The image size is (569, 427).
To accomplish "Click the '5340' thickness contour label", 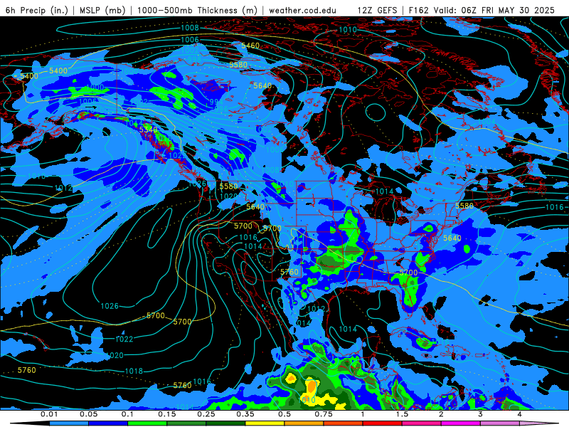I will (x=149, y=130).
